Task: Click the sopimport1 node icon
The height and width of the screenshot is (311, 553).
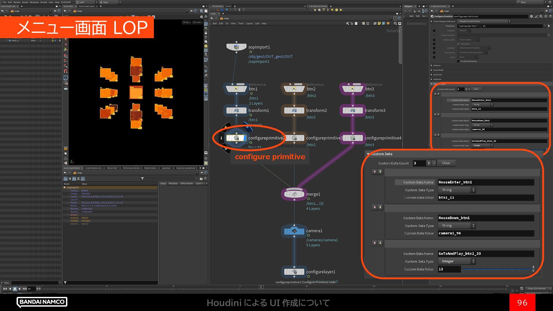Action: tap(236, 47)
